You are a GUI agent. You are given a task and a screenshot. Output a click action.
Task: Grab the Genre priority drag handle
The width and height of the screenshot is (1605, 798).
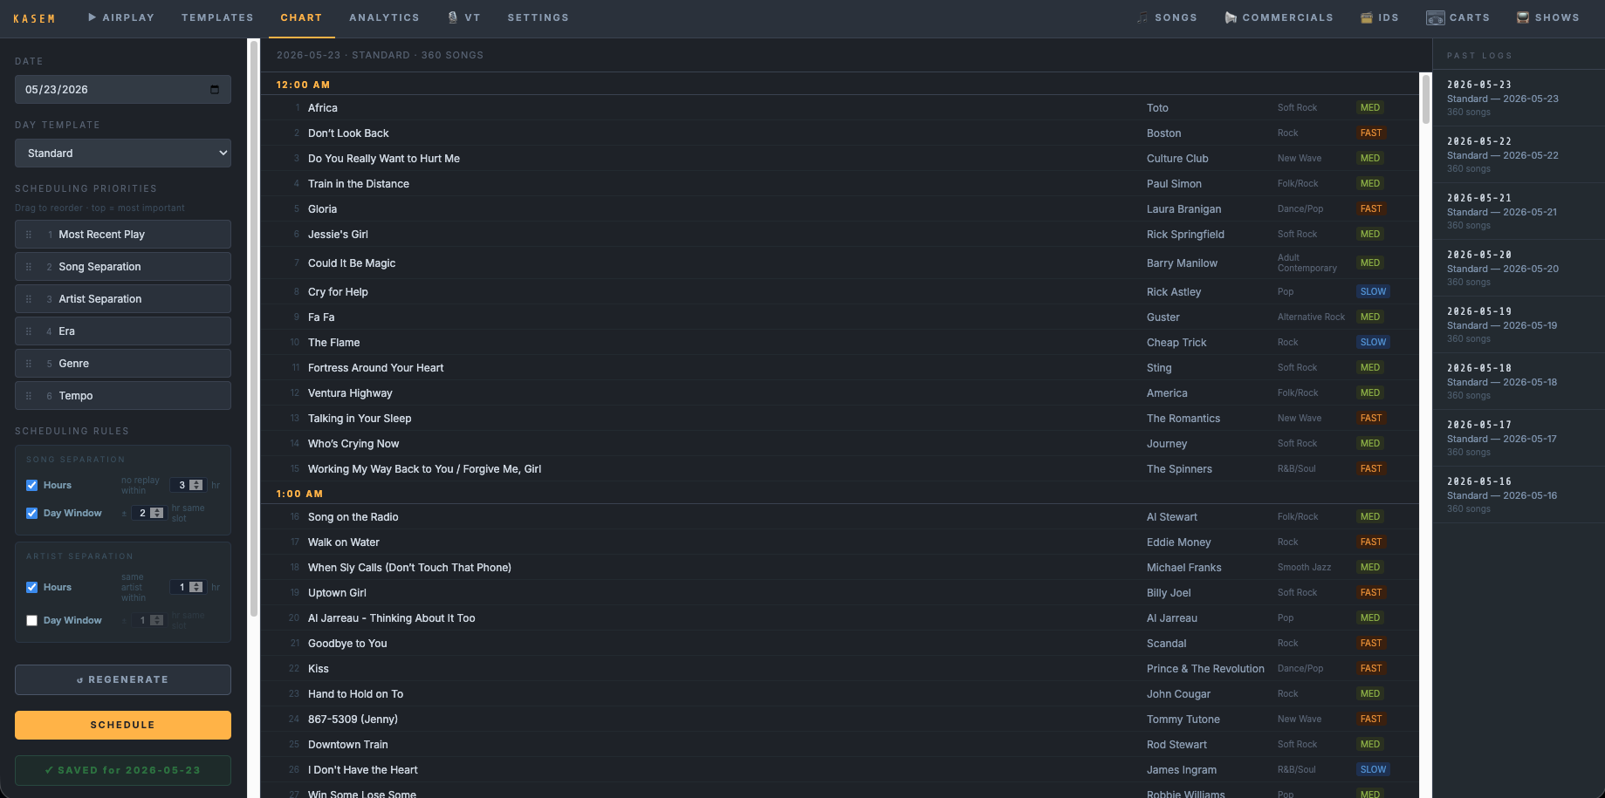pos(29,364)
